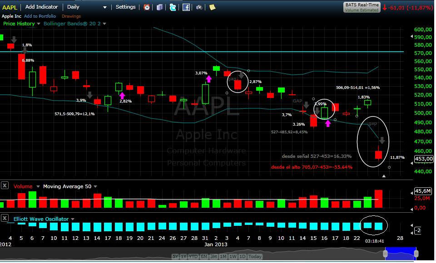This screenshot has height=263, width=436.
Task: Open the Daily timeframe dropdown
Action: [x=86, y=7]
